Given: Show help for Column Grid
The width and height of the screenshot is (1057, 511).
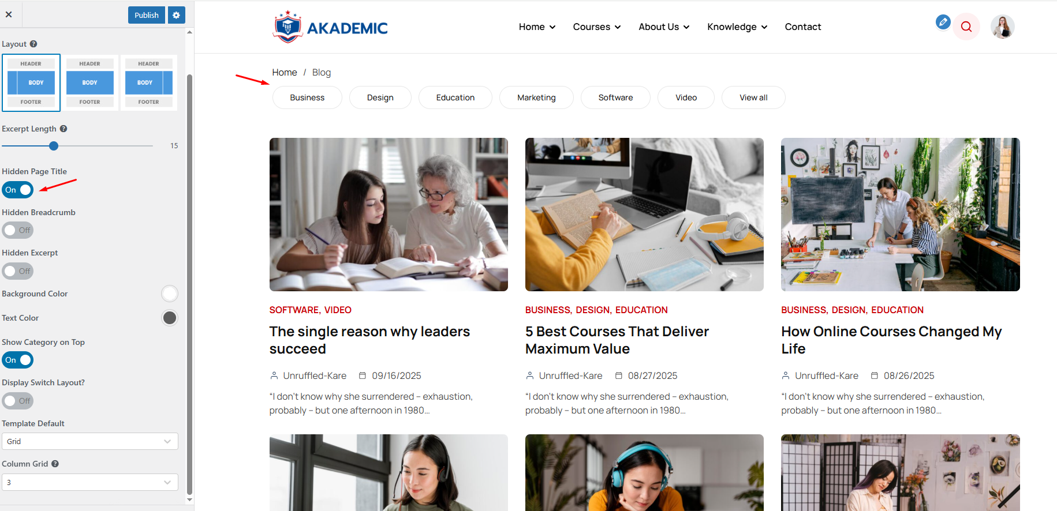Looking at the screenshot, I should [55, 464].
